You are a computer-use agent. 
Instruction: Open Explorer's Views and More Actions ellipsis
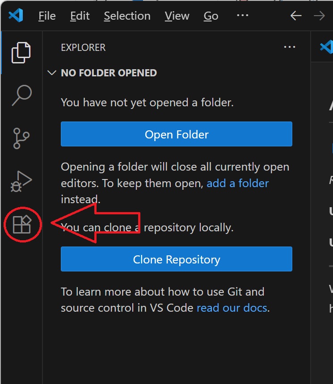(x=290, y=47)
